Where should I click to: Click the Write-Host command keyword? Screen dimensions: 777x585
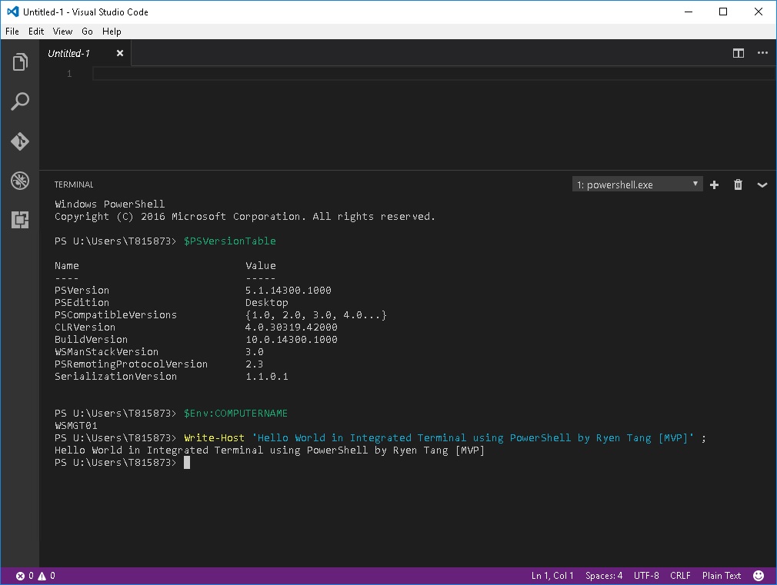[x=214, y=438]
